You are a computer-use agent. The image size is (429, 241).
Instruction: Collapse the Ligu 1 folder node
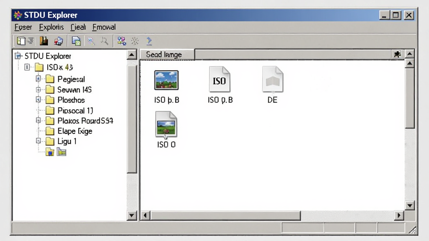click(38, 141)
